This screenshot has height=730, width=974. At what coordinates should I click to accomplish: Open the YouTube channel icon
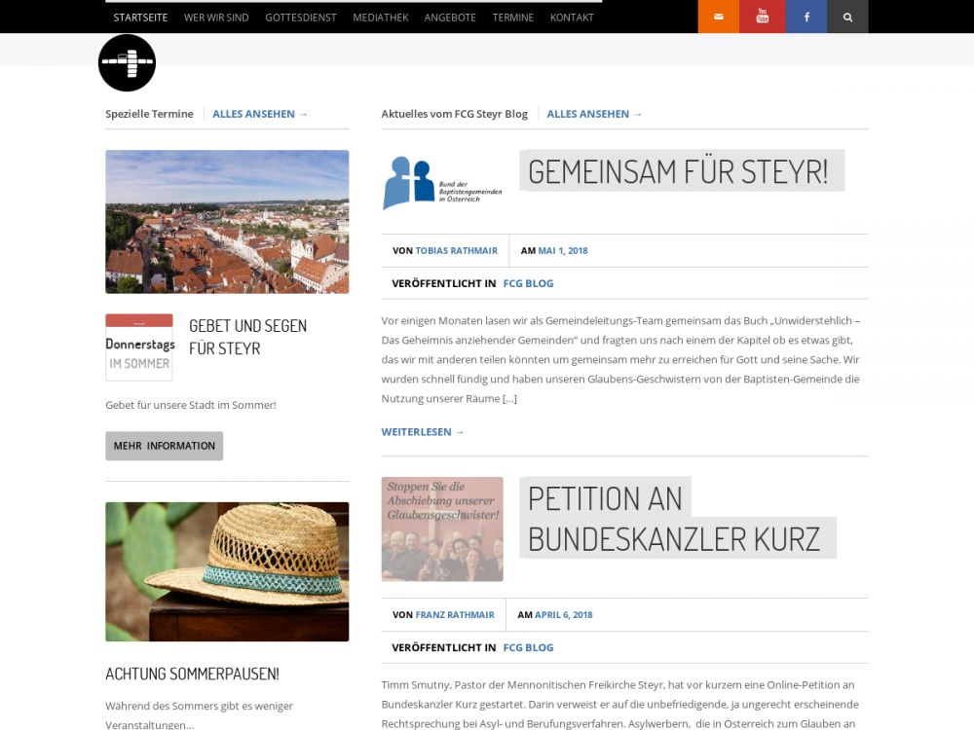coord(762,18)
